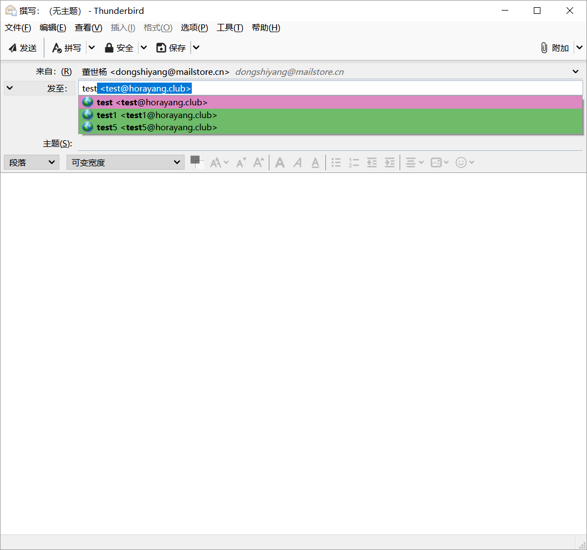Open the disabled Insert (插入) menu

(123, 28)
